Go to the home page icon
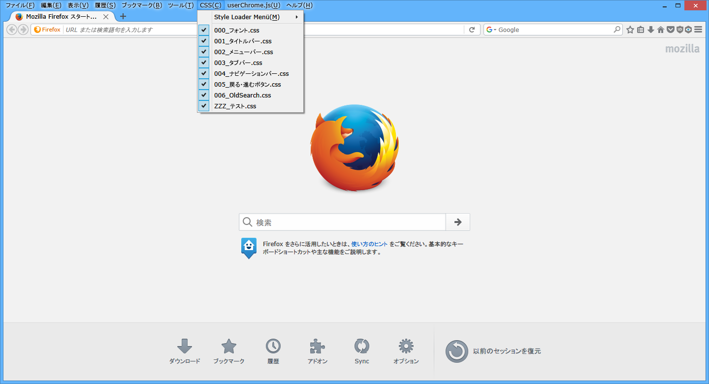 (661, 30)
